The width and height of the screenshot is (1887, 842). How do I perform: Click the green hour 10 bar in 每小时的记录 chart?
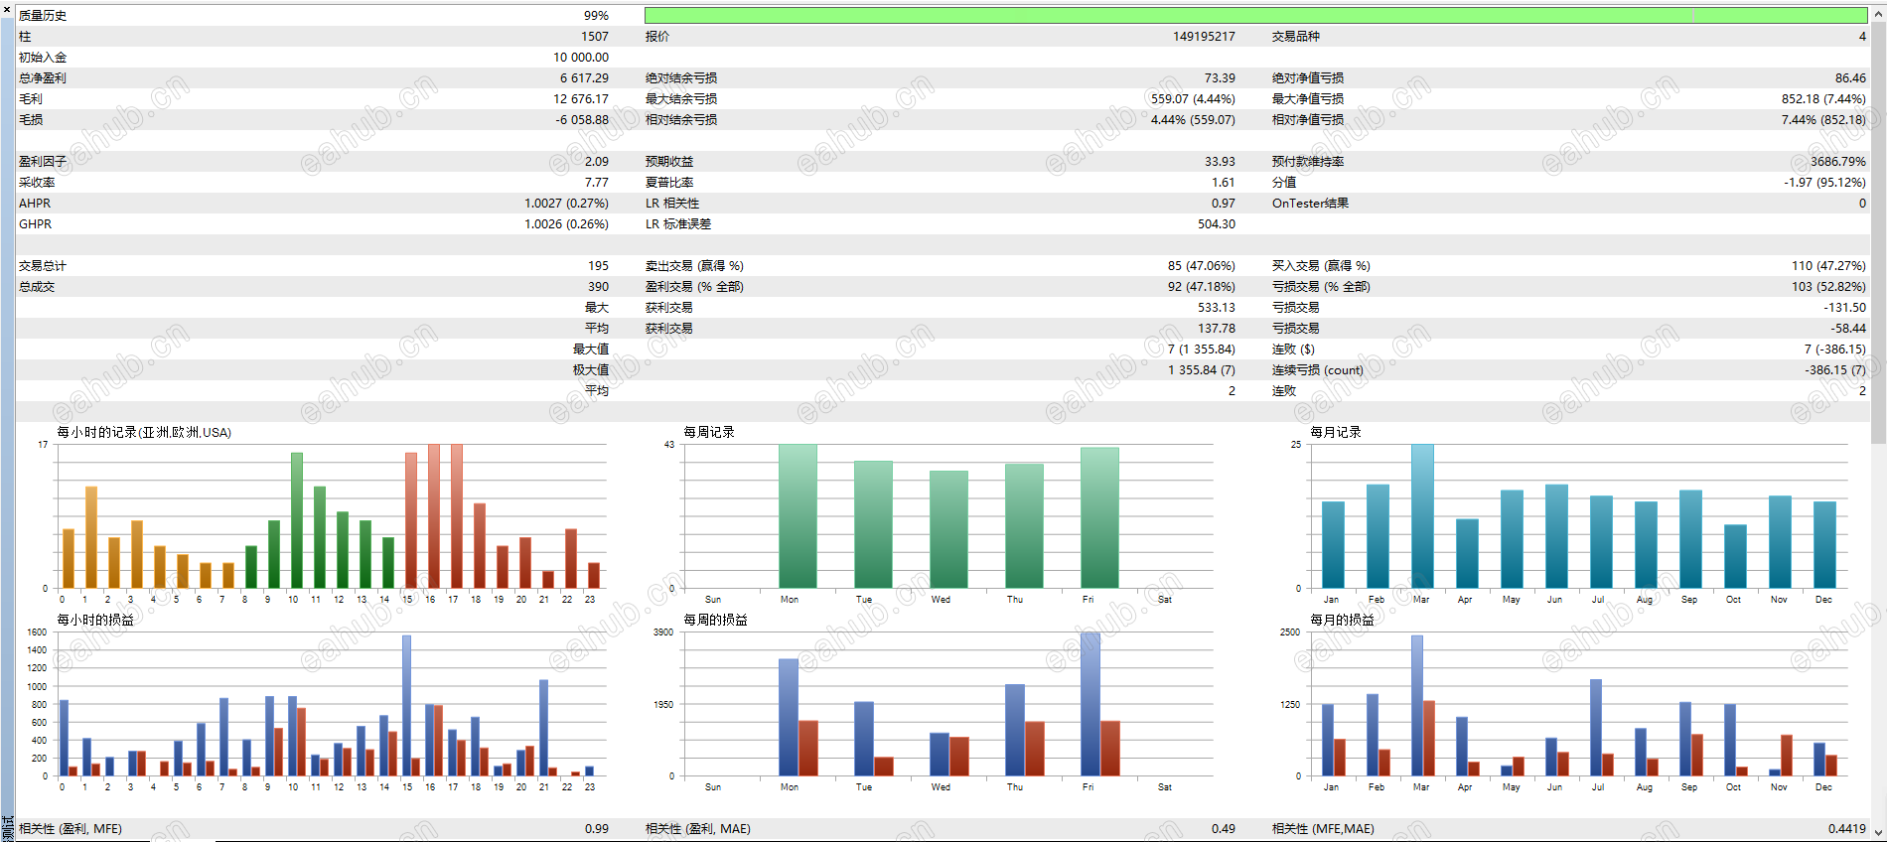pos(297,520)
